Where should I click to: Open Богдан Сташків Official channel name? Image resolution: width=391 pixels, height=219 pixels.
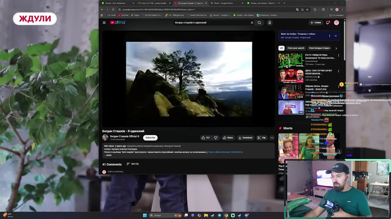(123, 136)
